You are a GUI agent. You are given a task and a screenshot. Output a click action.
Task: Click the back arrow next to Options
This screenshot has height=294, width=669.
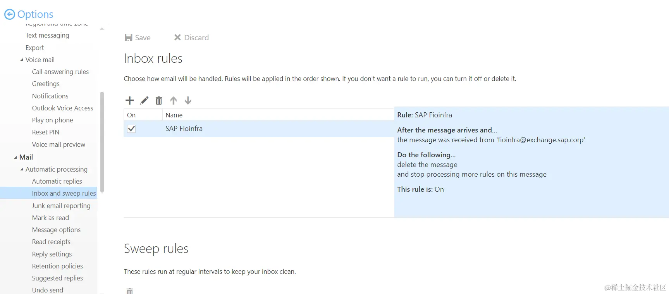[9, 14]
